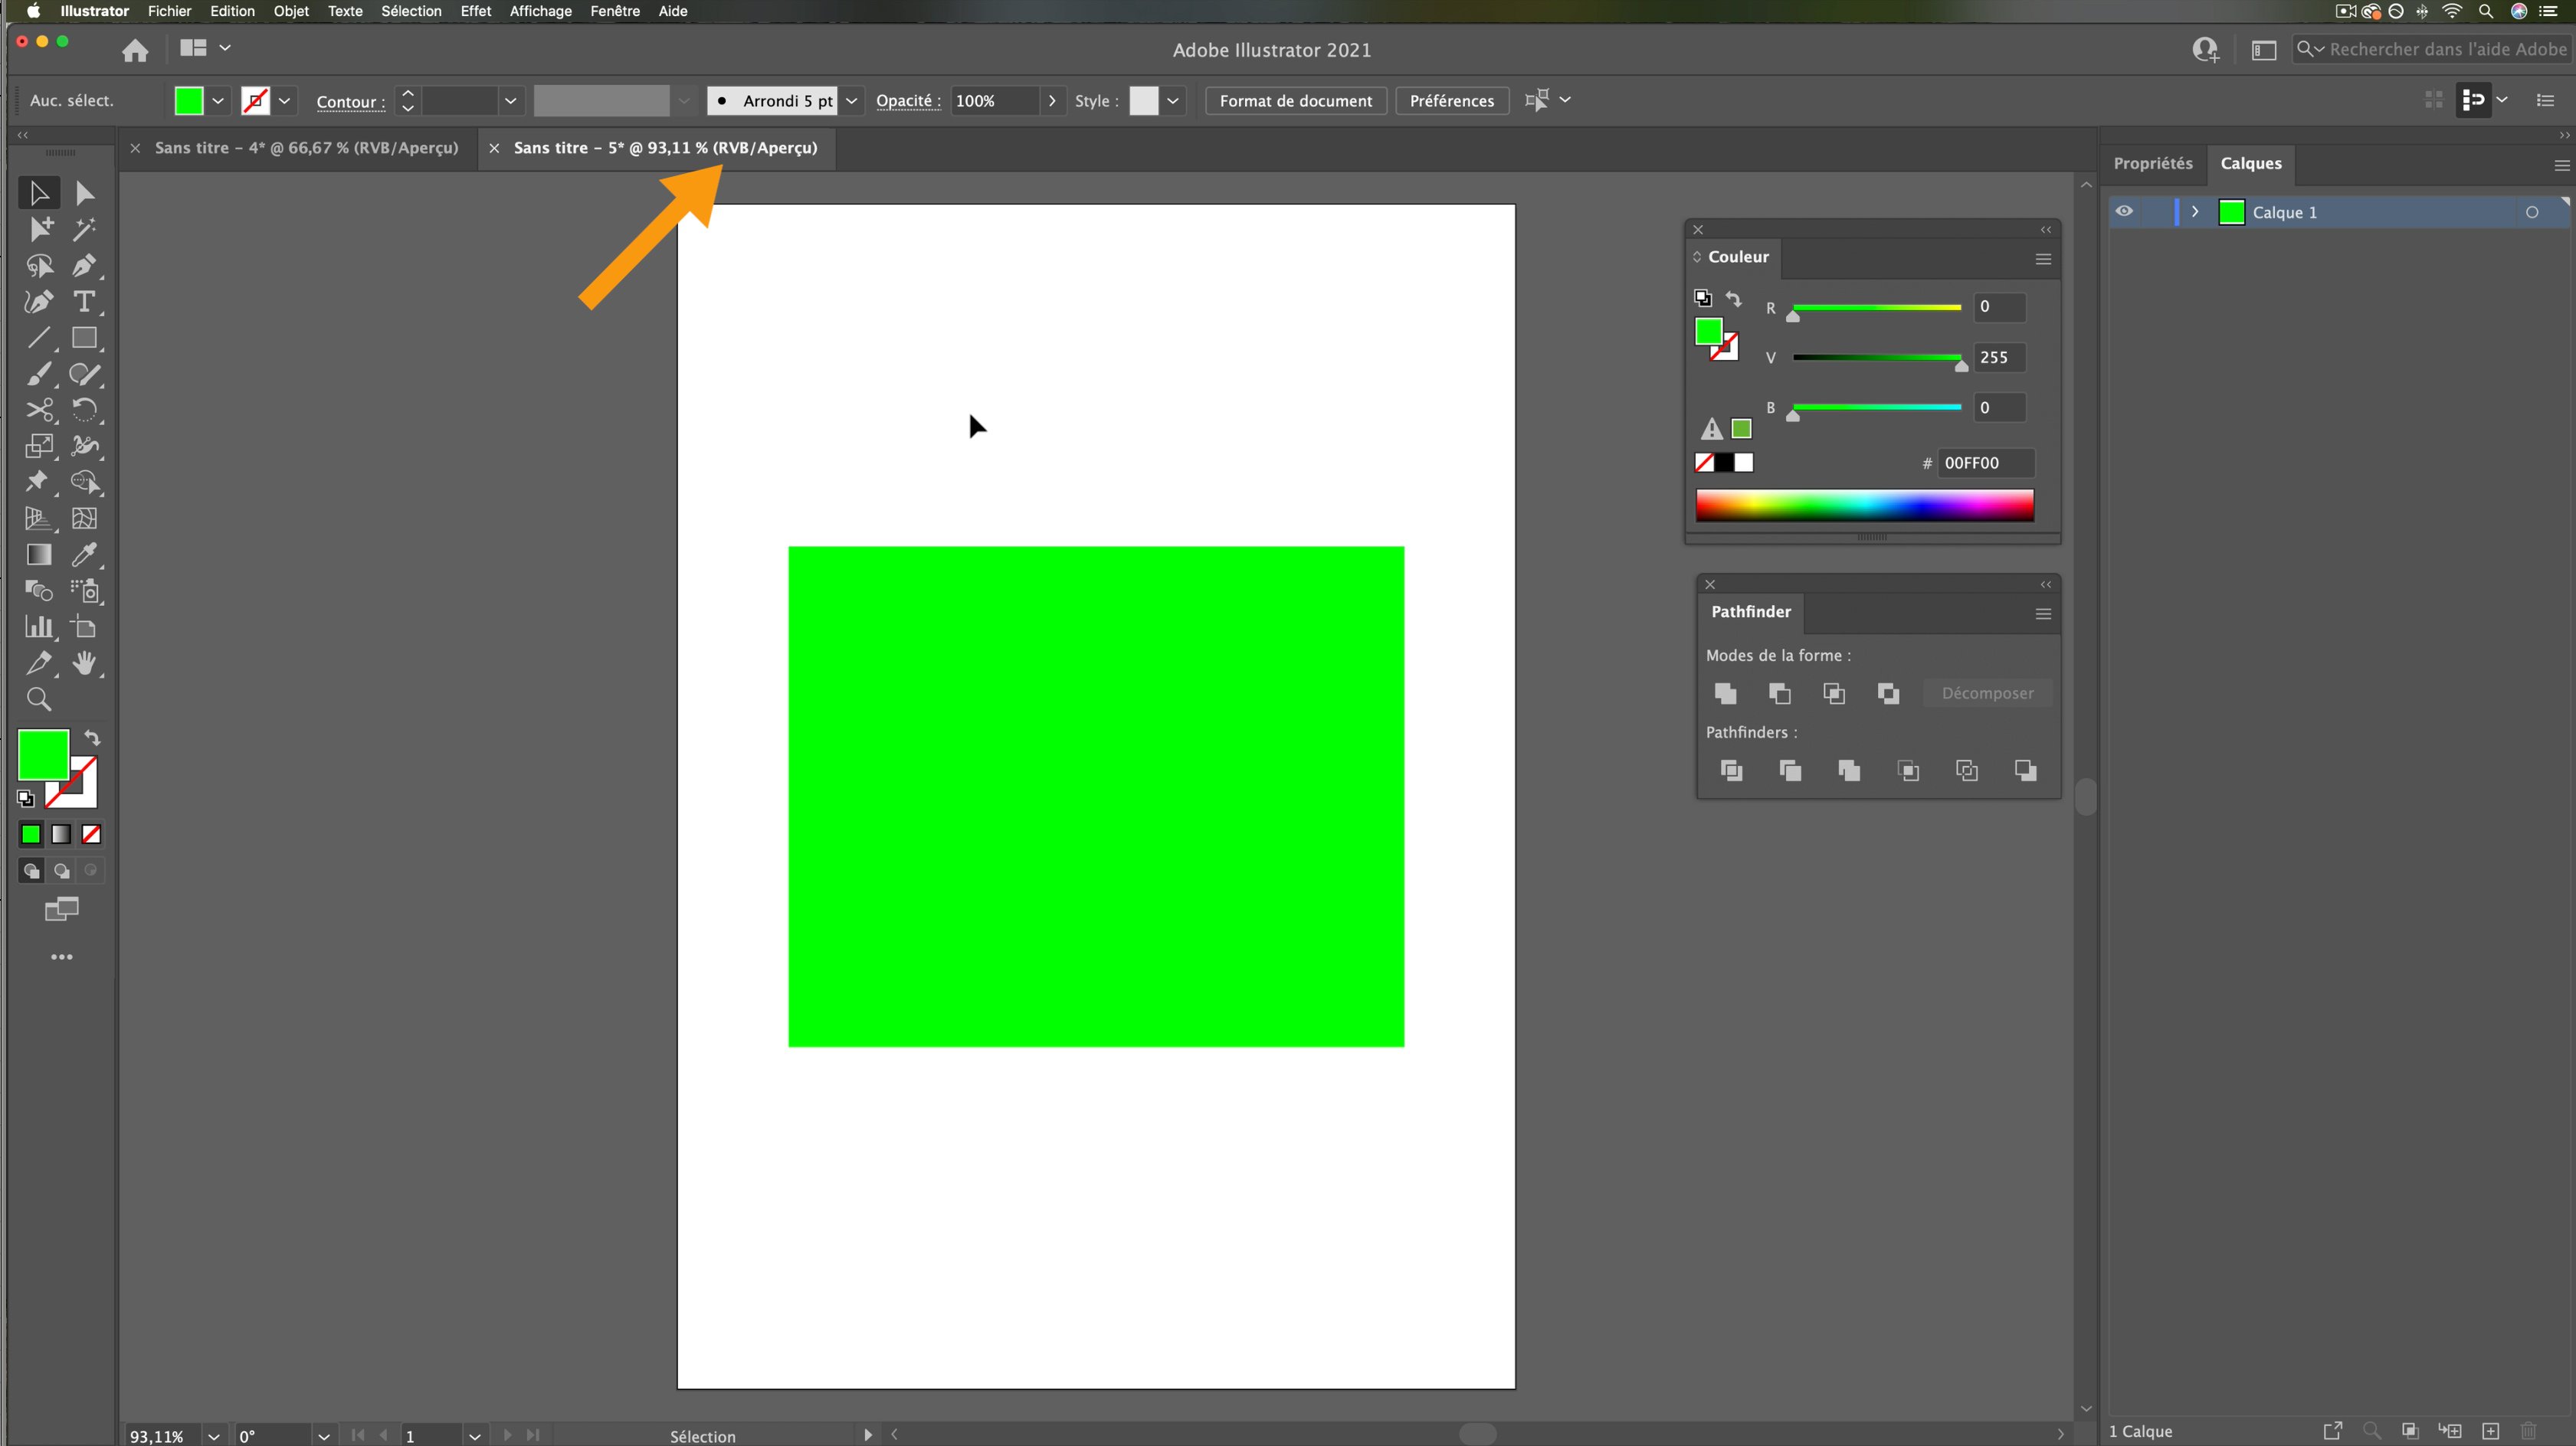The height and width of the screenshot is (1446, 2576).
Task: Select the Type (Texte) tool
Action: click(84, 302)
